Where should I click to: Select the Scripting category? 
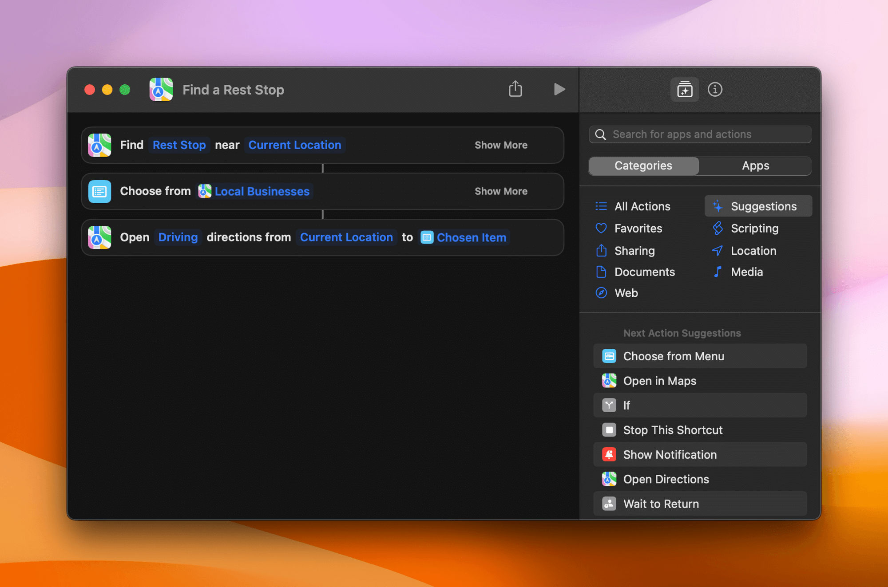click(x=754, y=228)
